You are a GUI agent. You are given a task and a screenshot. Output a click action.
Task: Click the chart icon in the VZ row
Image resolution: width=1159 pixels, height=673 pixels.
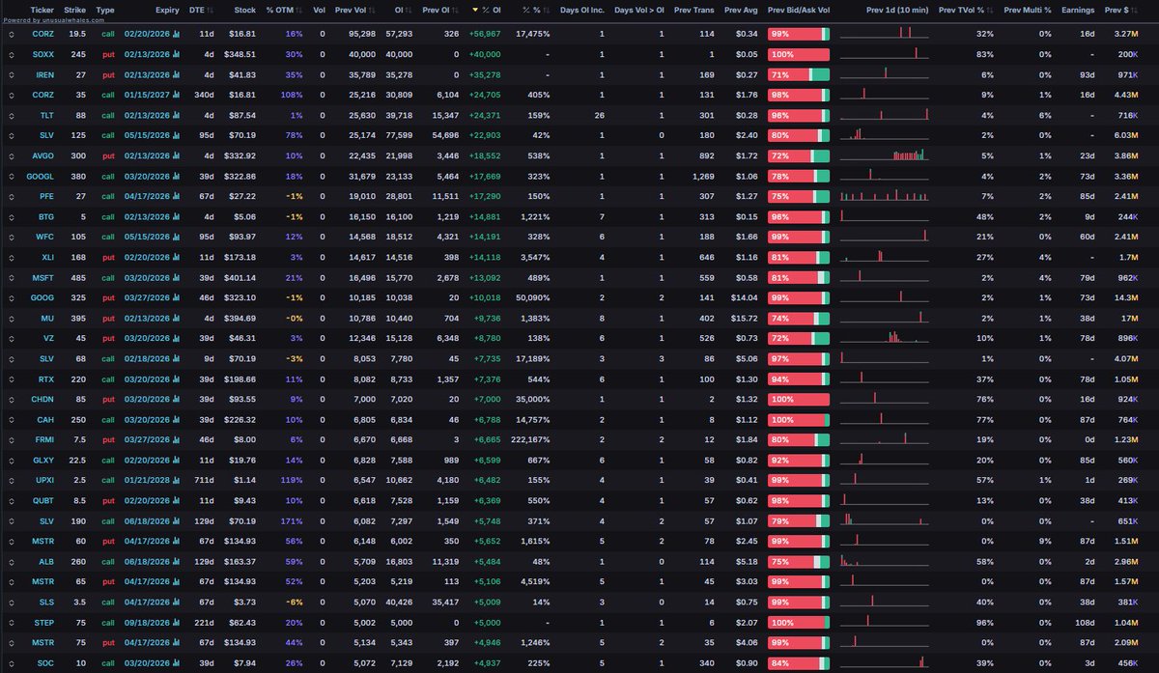click(177, 338)
